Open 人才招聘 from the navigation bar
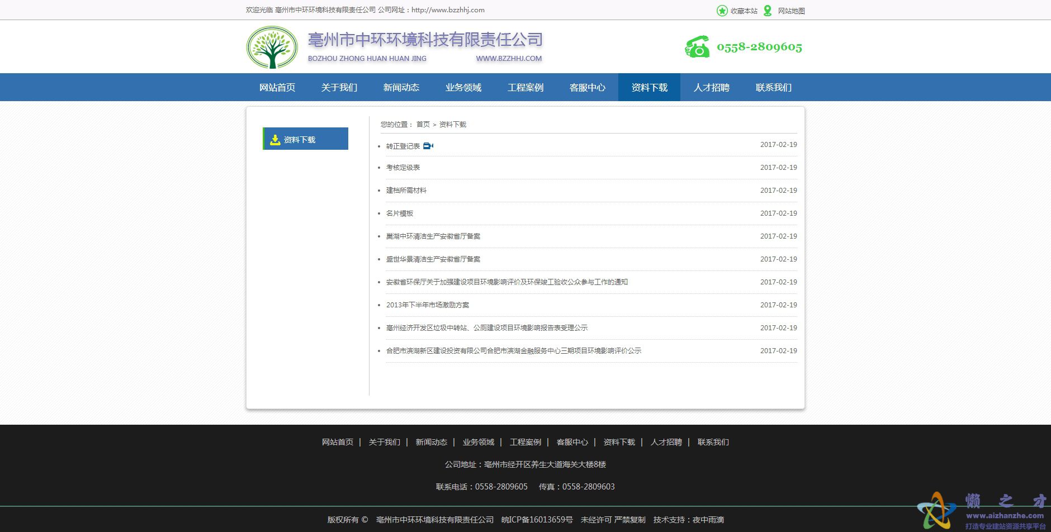The width and height of the screenshot is (1051, 532). click(711, 88)
